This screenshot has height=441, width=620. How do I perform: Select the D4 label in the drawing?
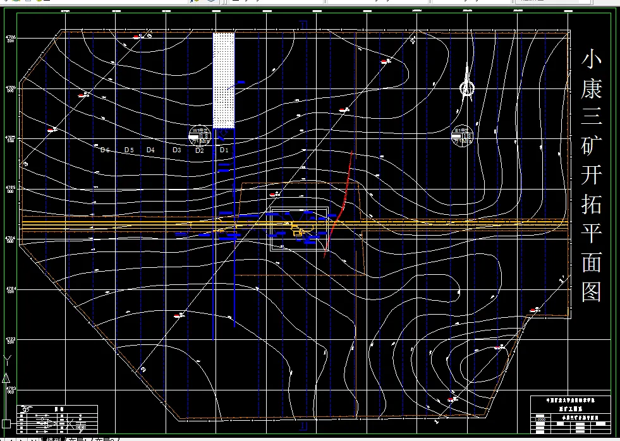point(150,150)
